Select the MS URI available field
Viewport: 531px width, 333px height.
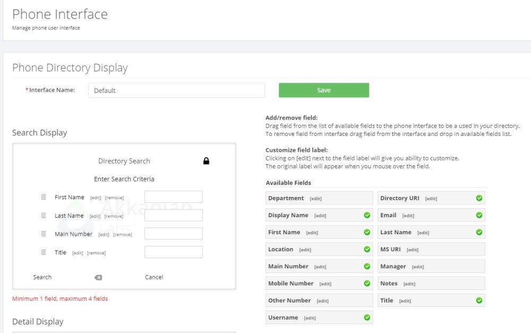pyautogui.click(x=431, y=249)
